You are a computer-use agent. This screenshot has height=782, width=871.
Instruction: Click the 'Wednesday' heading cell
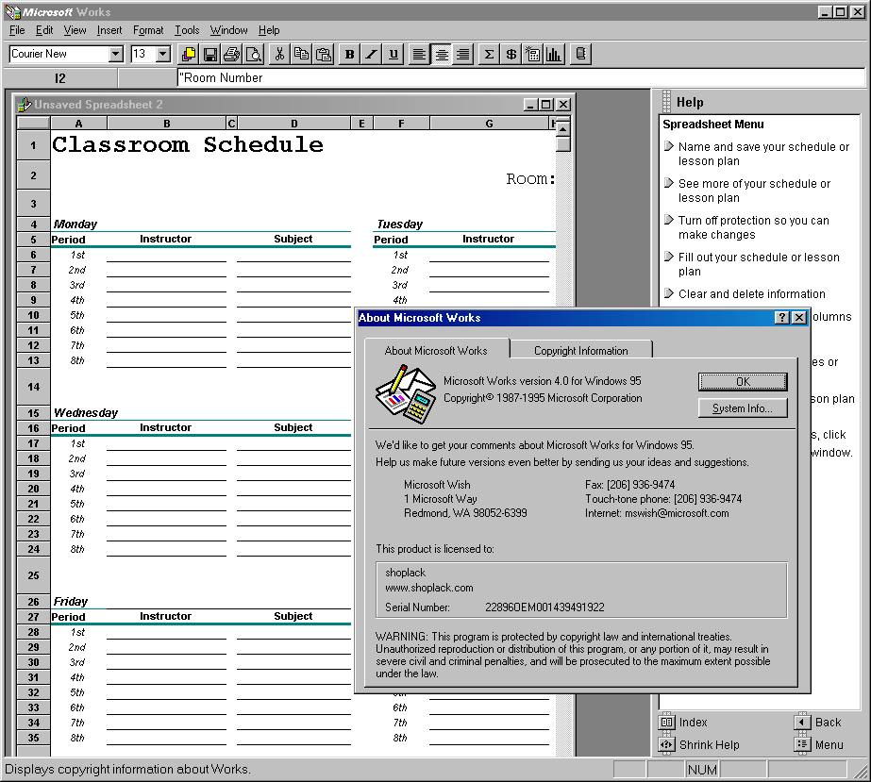click(86, 412)
